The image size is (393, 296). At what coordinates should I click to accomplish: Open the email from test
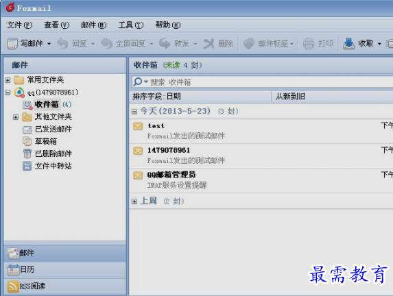261,131
